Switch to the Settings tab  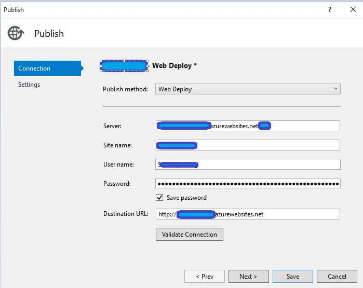[29, 85]
